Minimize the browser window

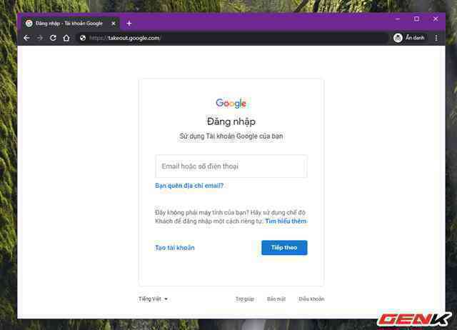(398, 19)
